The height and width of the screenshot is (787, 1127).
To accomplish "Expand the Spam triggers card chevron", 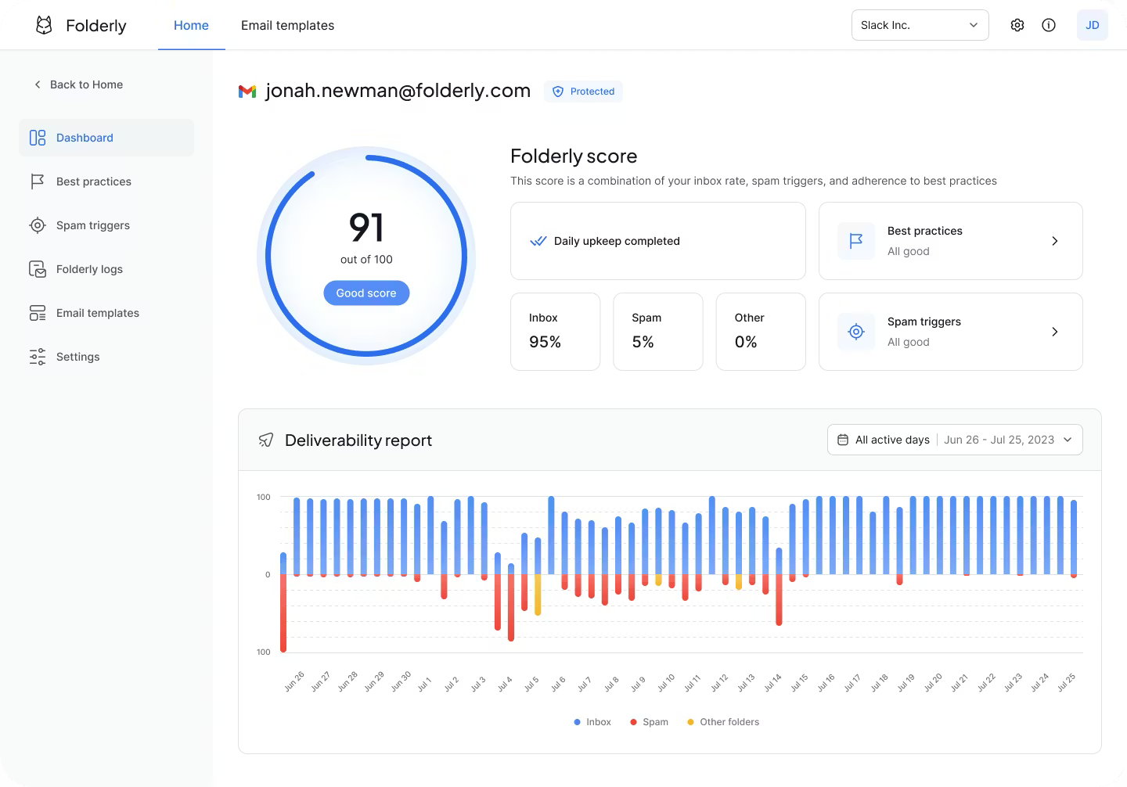I will coord(1054,332).
